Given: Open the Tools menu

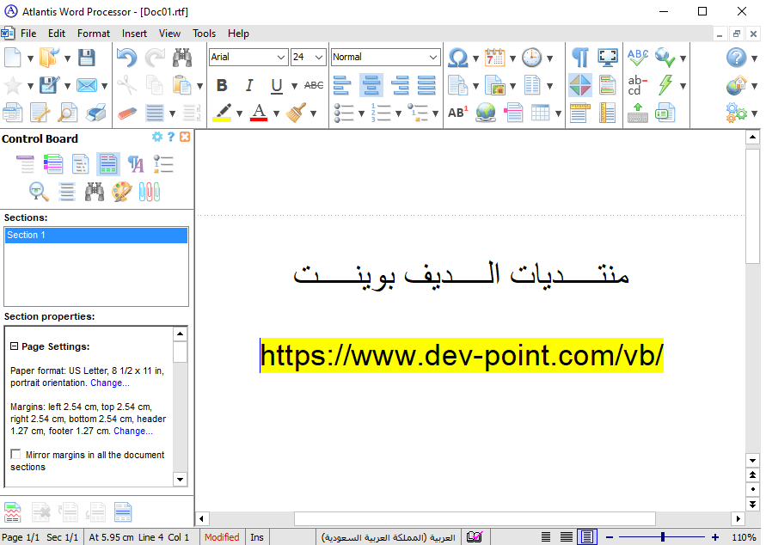Looking at the screenshot, I should pos(205,34).
